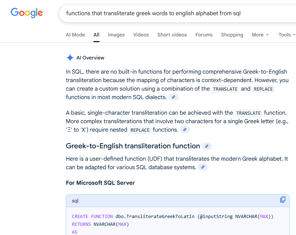This screenshot has width=296, height=235.
Task: Switch to AI Mode tab
Action: (x=75, y=35)
